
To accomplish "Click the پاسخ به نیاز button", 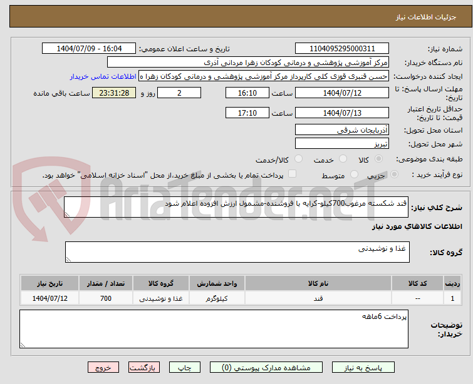I will click(x=363, y=368).
